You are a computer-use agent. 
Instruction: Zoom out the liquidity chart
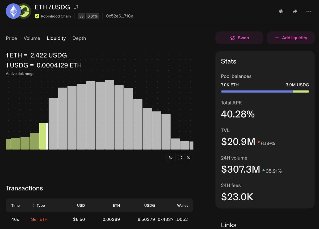point(171,157)
